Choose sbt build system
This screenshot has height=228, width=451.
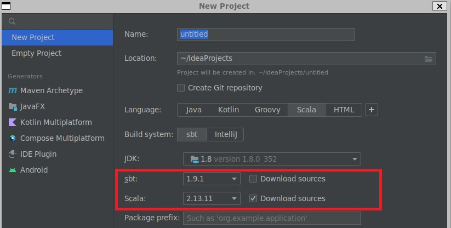[192, 135]
